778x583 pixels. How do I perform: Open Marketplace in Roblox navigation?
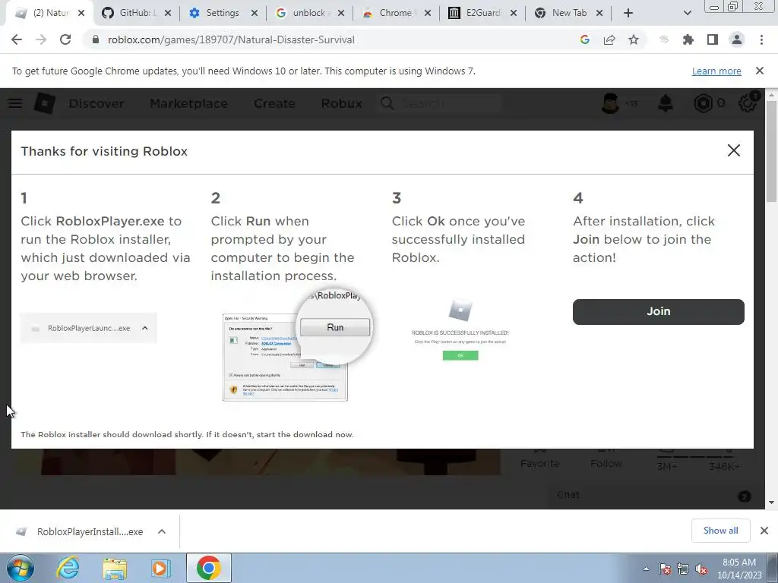click(x=188, y=103)
